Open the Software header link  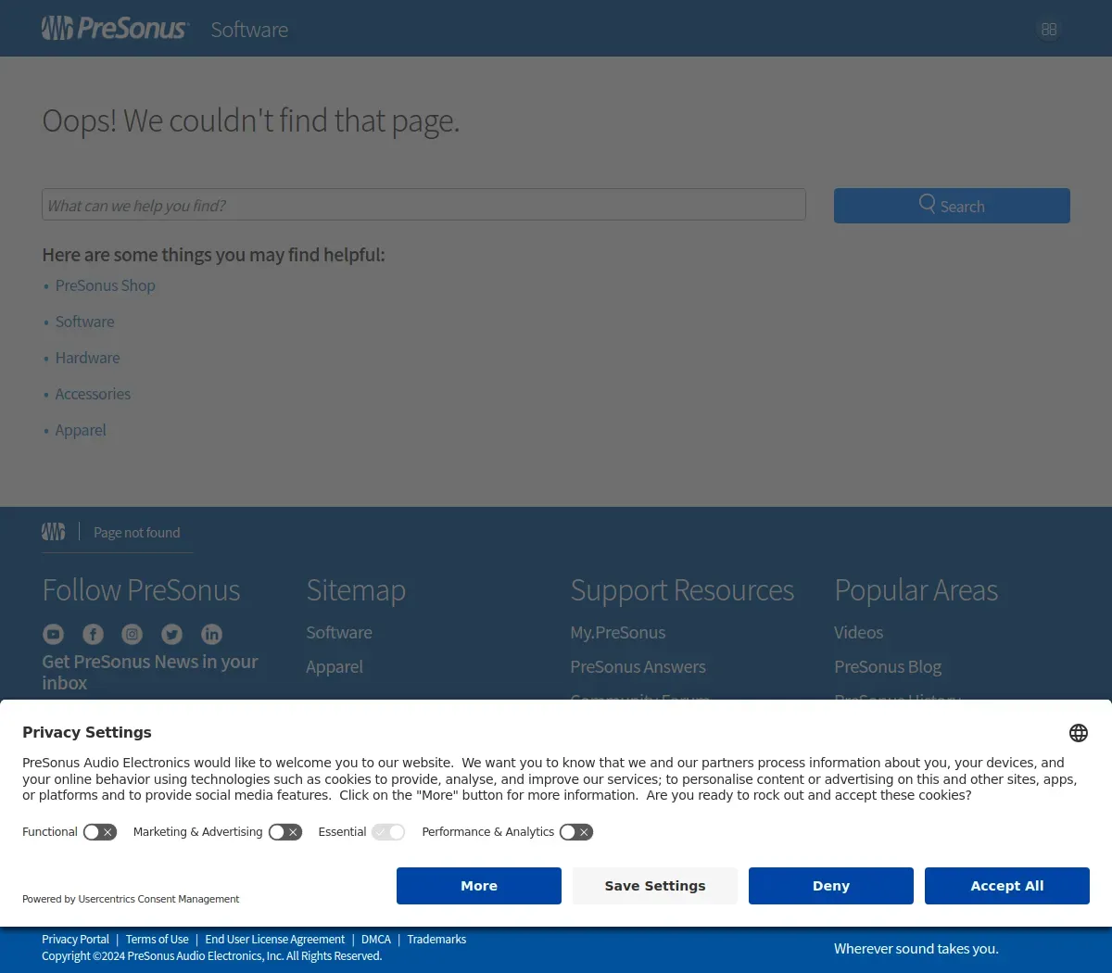249,30
